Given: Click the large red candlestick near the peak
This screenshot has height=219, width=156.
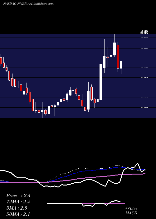Looking at the screenshot, I should [118, 57].
